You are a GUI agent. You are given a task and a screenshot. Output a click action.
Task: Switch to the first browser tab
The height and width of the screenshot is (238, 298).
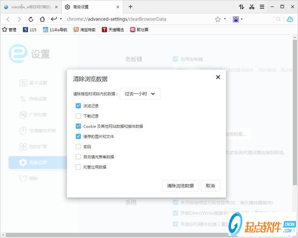click(31, 7)
